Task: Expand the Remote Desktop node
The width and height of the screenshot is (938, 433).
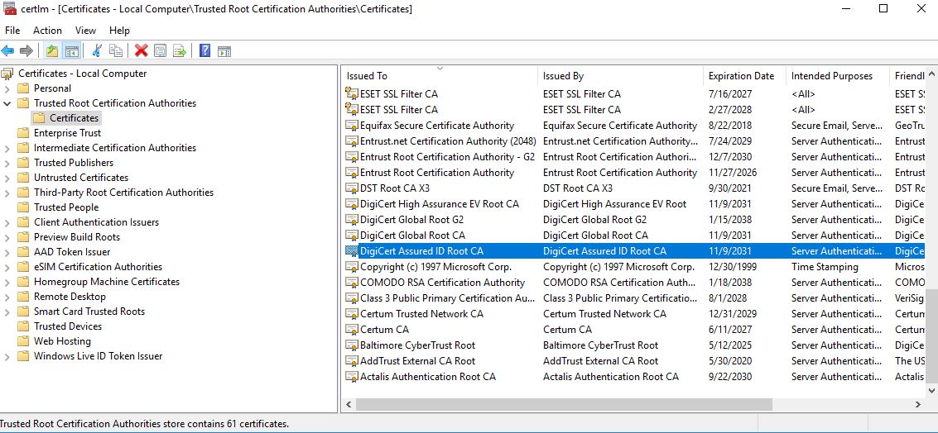Action: tap(7, 297)
